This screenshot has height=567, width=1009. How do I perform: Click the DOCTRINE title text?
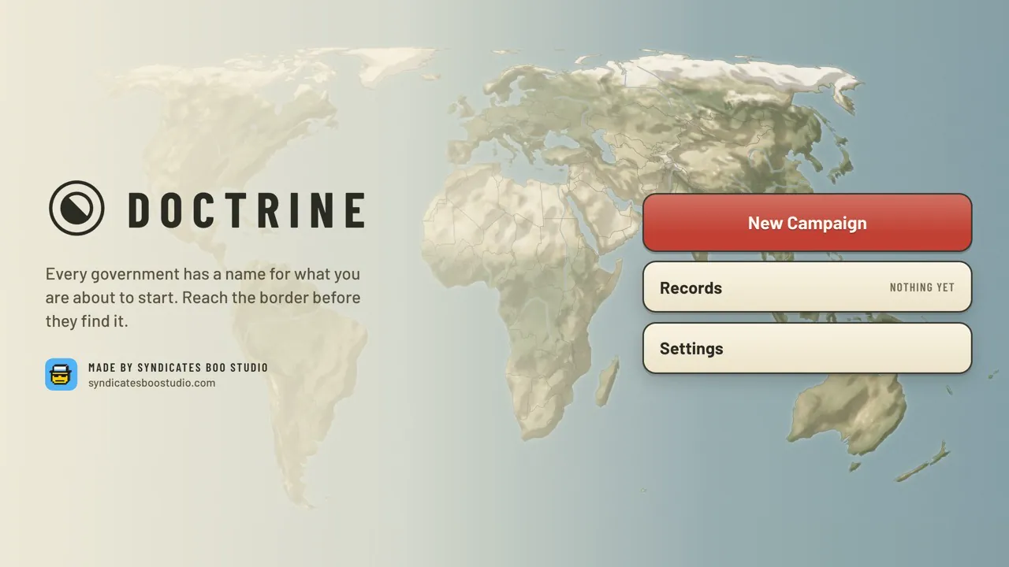(246, 209)
